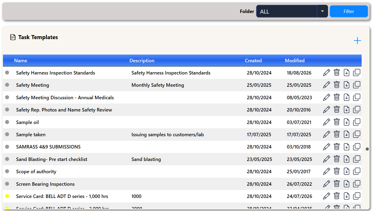Click grey status dot beside Safety Meeting
Screen dimensions: 372x211
click(7, 85)
